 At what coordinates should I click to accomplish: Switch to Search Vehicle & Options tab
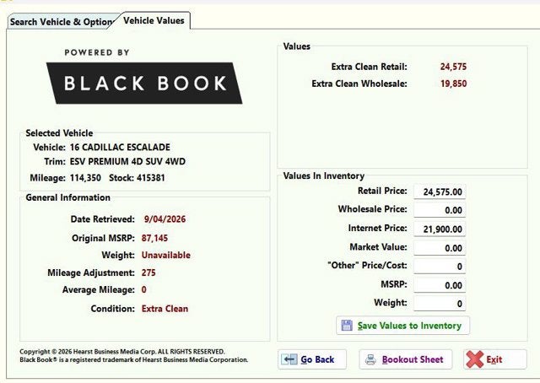click(62, 22)
